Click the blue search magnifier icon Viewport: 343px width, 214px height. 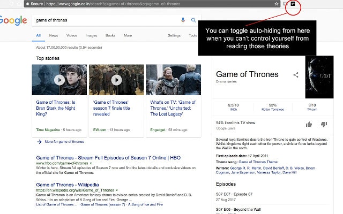(193, 20)
